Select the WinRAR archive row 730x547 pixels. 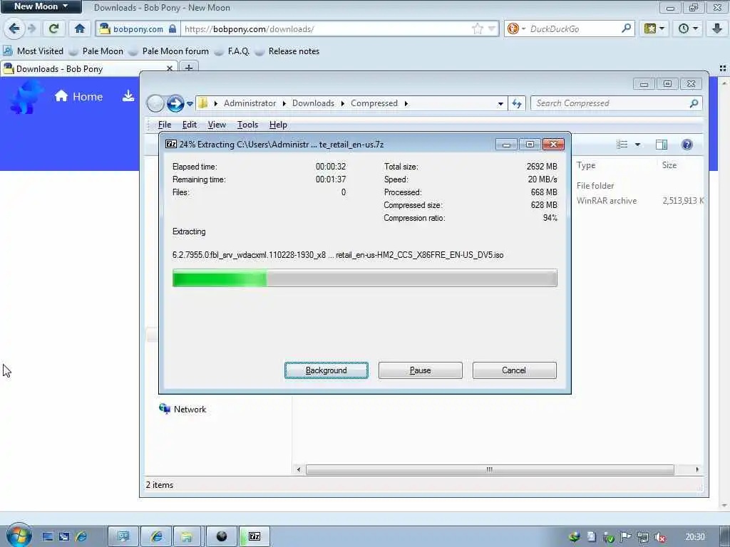pyautogui.click(x=639, y=200)
